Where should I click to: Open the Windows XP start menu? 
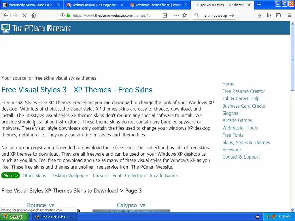click(14, 217)
